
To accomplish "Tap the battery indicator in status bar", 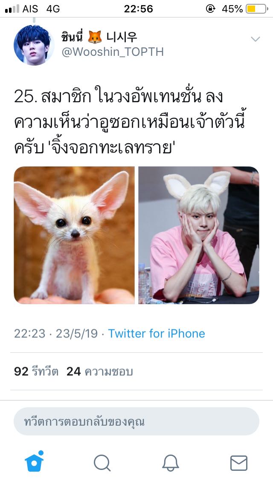I will (x=257, y=9).
